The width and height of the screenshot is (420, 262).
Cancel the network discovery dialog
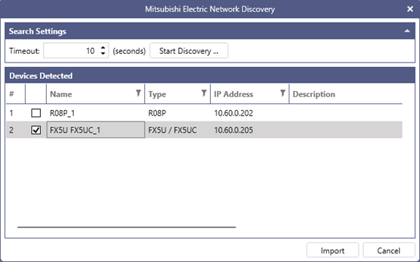coord(389,250)
